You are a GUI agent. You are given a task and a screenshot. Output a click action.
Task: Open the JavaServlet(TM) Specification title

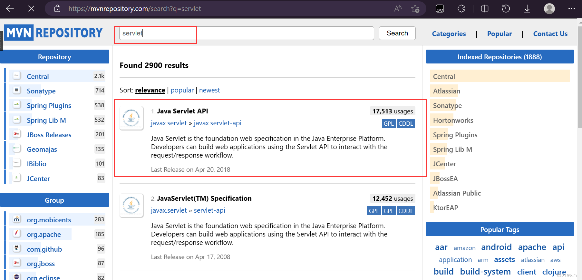click(x=204, y=198)
